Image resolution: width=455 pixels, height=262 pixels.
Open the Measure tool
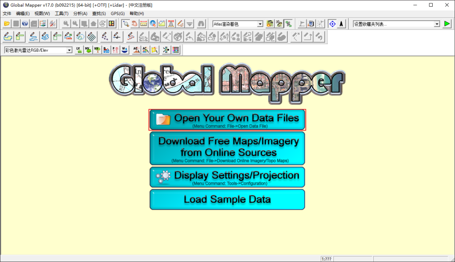(145, 24)
